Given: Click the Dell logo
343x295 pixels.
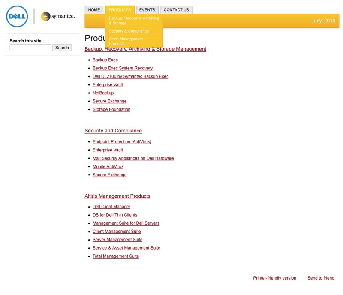Looking at the screenshot, I should (x=17, y=16).
